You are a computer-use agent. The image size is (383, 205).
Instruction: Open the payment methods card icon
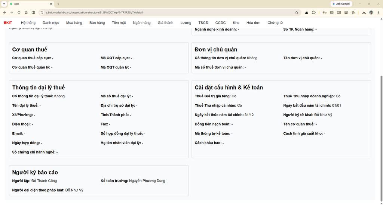[x=332, y=12]
